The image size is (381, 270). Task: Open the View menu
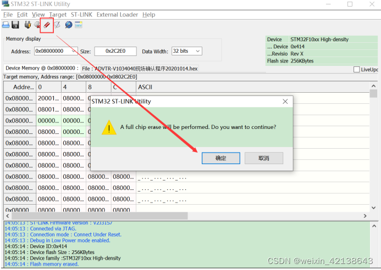38,15
